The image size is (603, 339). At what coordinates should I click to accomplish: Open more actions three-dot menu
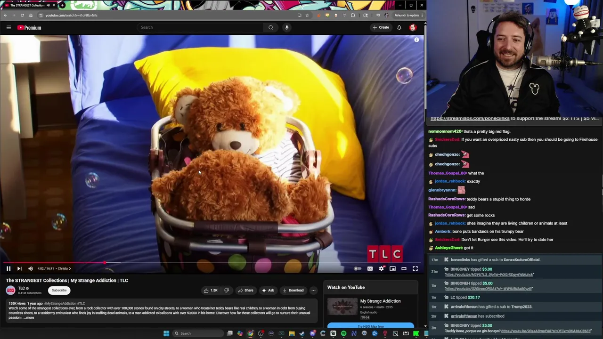click(x=313, y=291)
